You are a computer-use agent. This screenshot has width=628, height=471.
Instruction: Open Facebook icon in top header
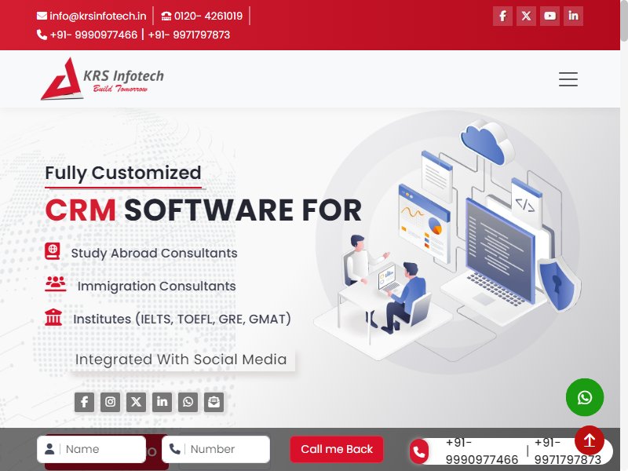pyautogui.click(x=502, y=16)
